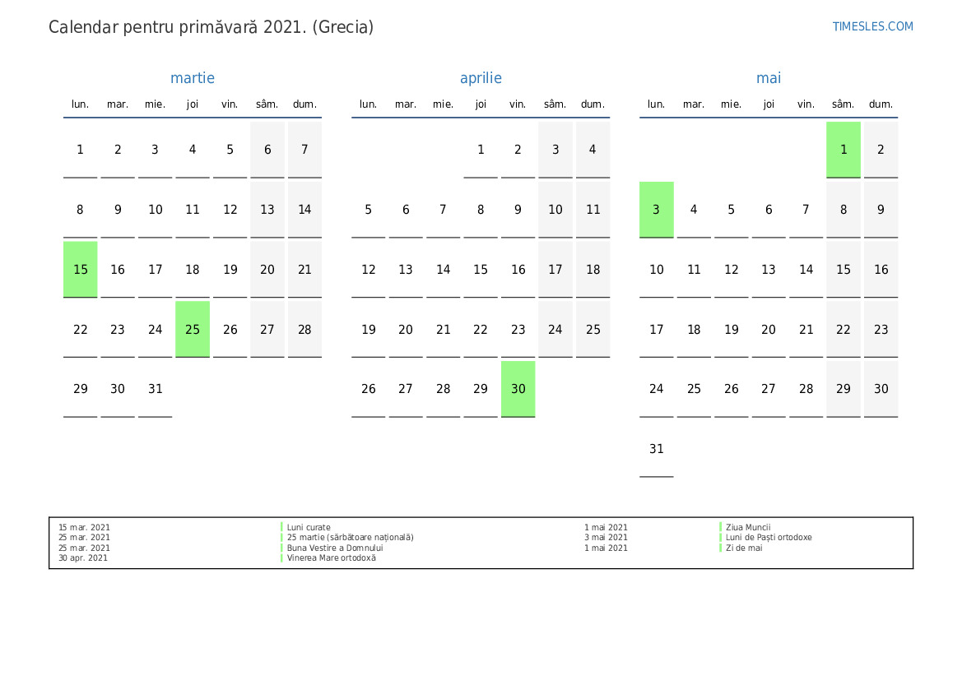Select day 26 in aprilie
This screenshot has width=962, height=680.
tap(368, 389)
